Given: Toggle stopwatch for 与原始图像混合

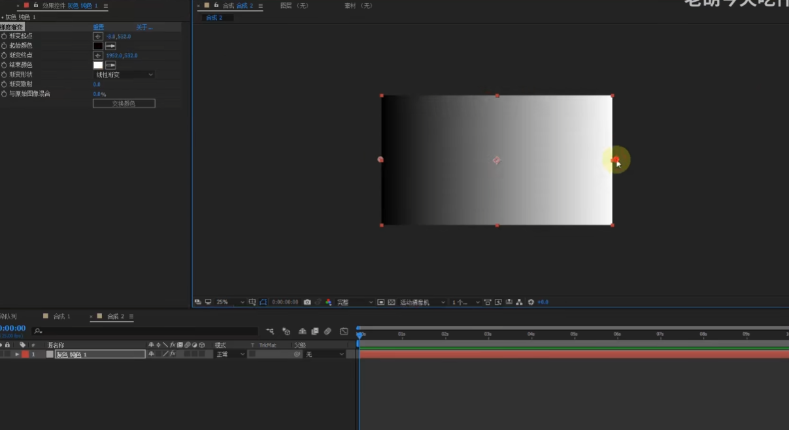Looking at the screenshot, I should click(4, 94).
